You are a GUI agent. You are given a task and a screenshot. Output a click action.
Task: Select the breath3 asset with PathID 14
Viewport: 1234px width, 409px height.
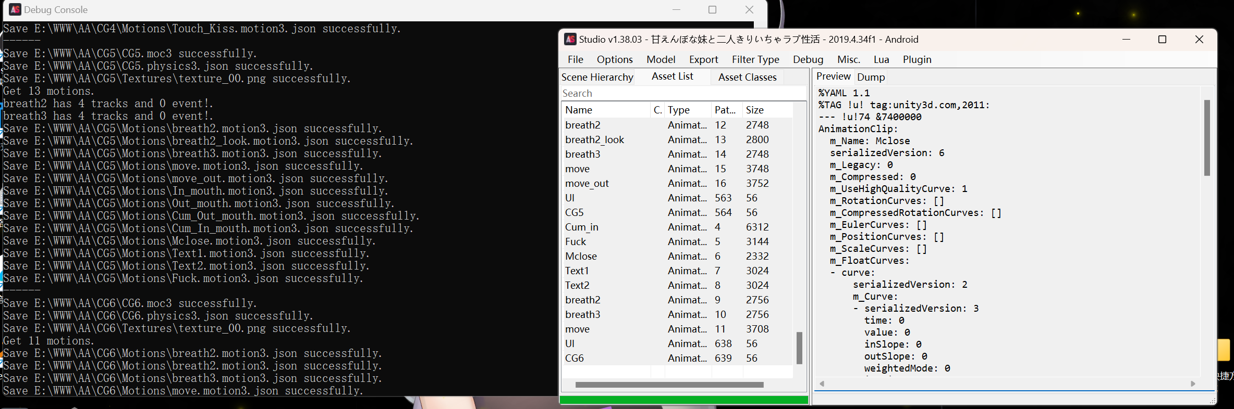(677, 154)
